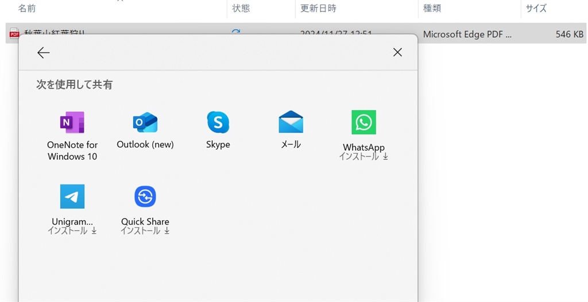Viewport: 588px width, 302px height.
Task: Choose Skype to share the file
Action: click(218, 123)
